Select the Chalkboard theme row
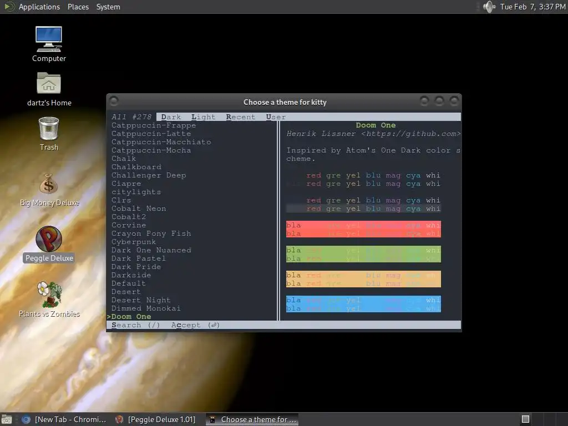 click(136, 167)
